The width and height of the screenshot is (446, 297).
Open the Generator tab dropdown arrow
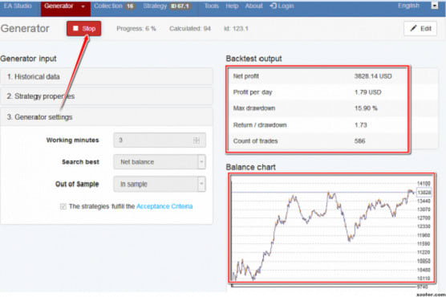(83, 6)
